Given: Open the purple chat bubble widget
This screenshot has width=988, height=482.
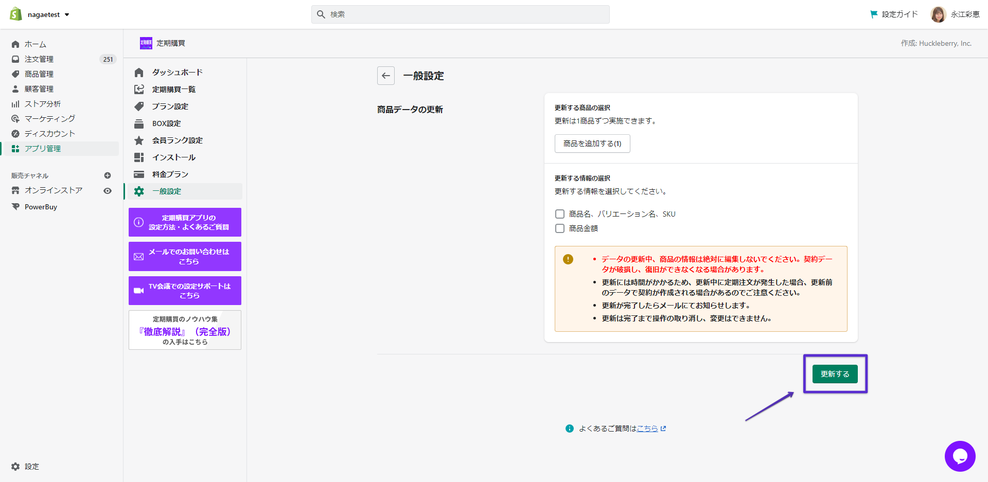Looking at the screenshot, I should point(960,456).
